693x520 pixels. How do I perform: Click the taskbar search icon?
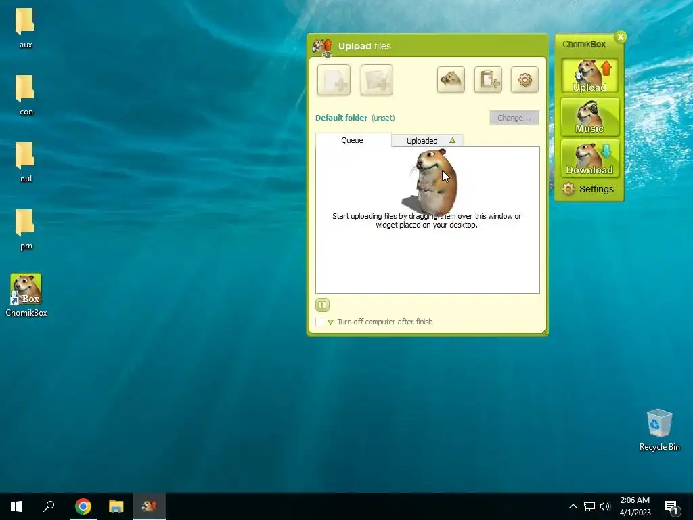[49, 506]
